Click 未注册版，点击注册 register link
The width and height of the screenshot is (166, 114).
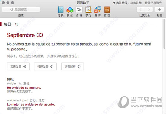127,3
